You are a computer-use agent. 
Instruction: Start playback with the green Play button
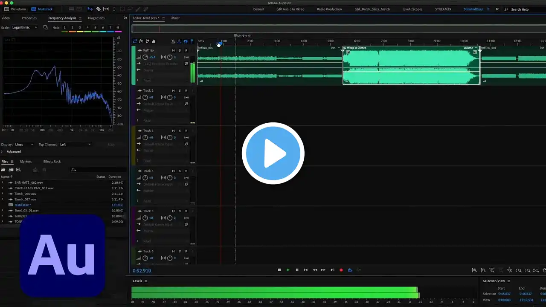pos(288,270)
